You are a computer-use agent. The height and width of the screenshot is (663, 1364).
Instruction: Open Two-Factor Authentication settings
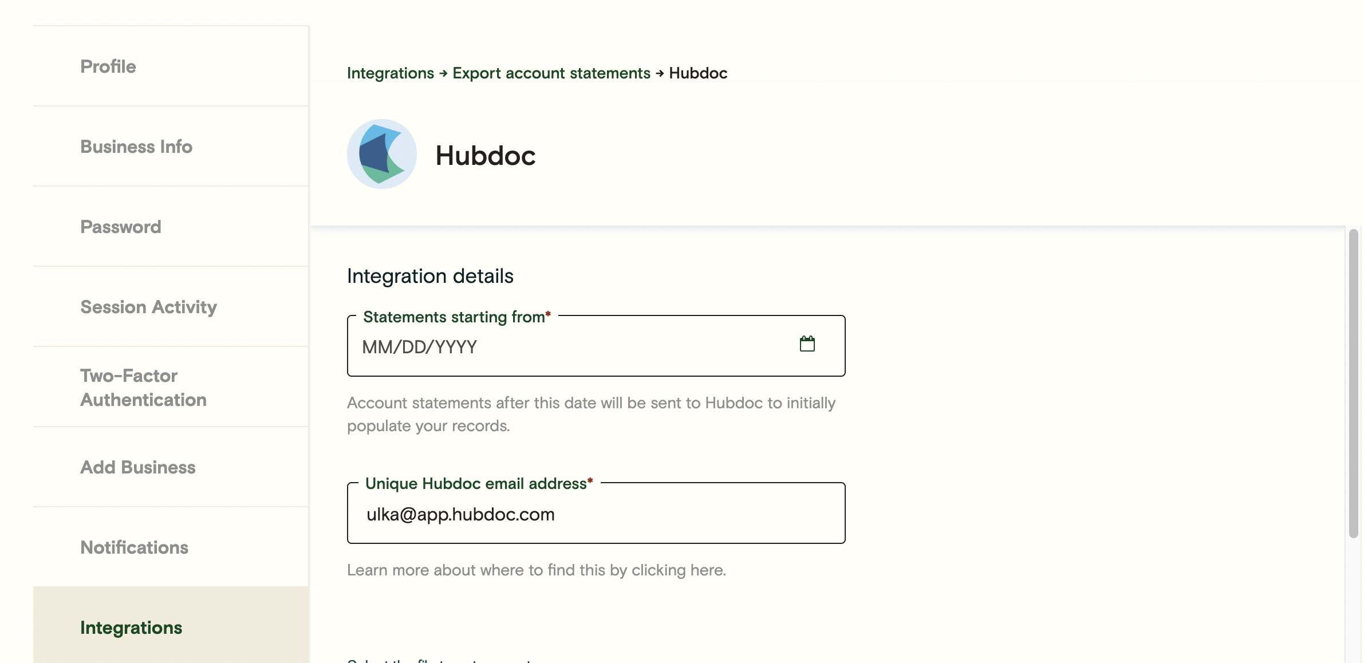(143, 387)
